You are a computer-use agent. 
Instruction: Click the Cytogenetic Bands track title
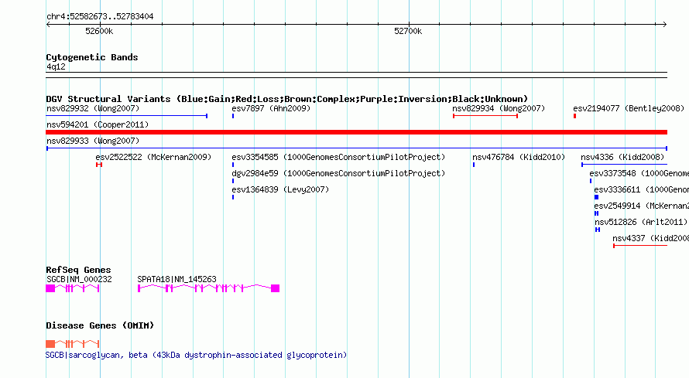(92, 57)
